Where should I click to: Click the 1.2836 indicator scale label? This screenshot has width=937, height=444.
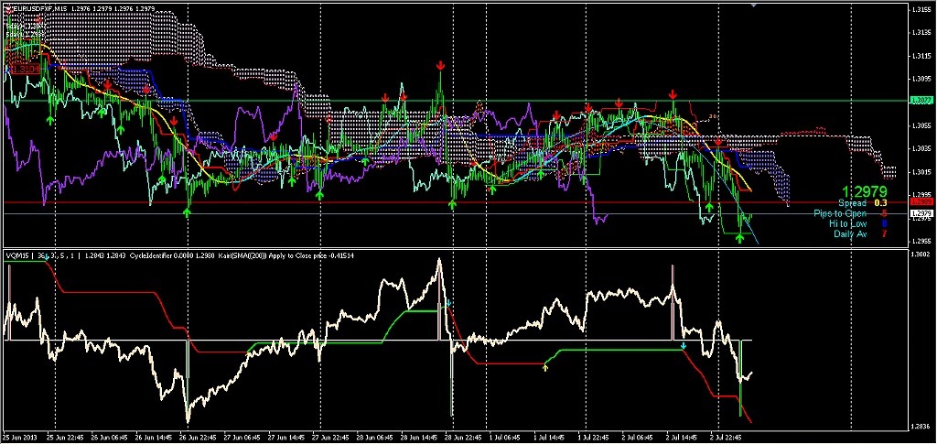(921, 426)
